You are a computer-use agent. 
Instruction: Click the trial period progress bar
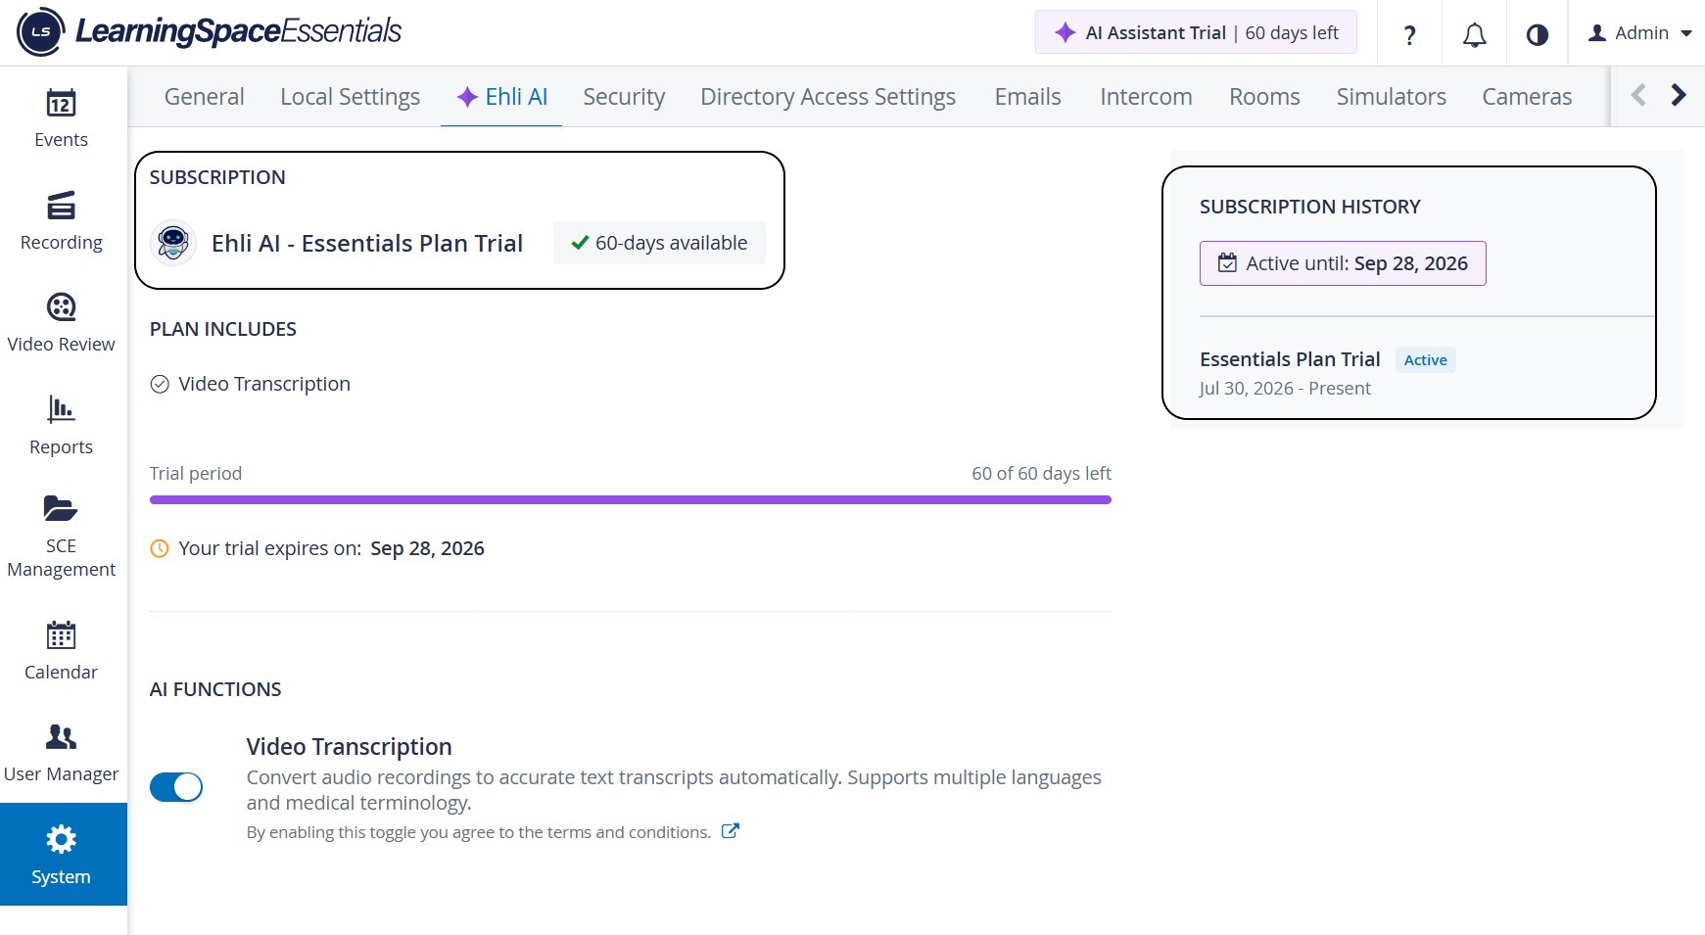click(x=631, y=500)
